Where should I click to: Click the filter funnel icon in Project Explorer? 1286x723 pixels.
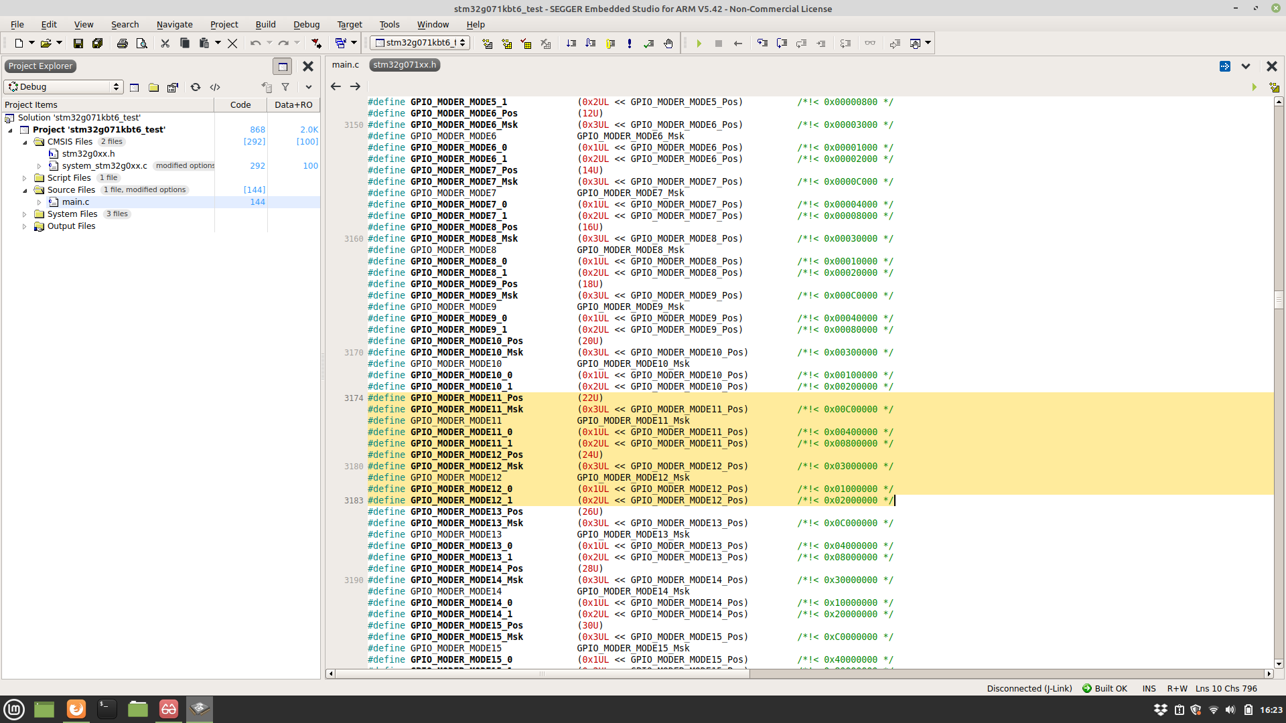pyautogui.click(x=285, y=87)
